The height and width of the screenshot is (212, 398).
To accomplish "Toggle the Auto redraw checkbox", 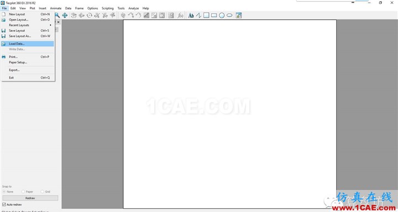I will (x=4, y=204).
